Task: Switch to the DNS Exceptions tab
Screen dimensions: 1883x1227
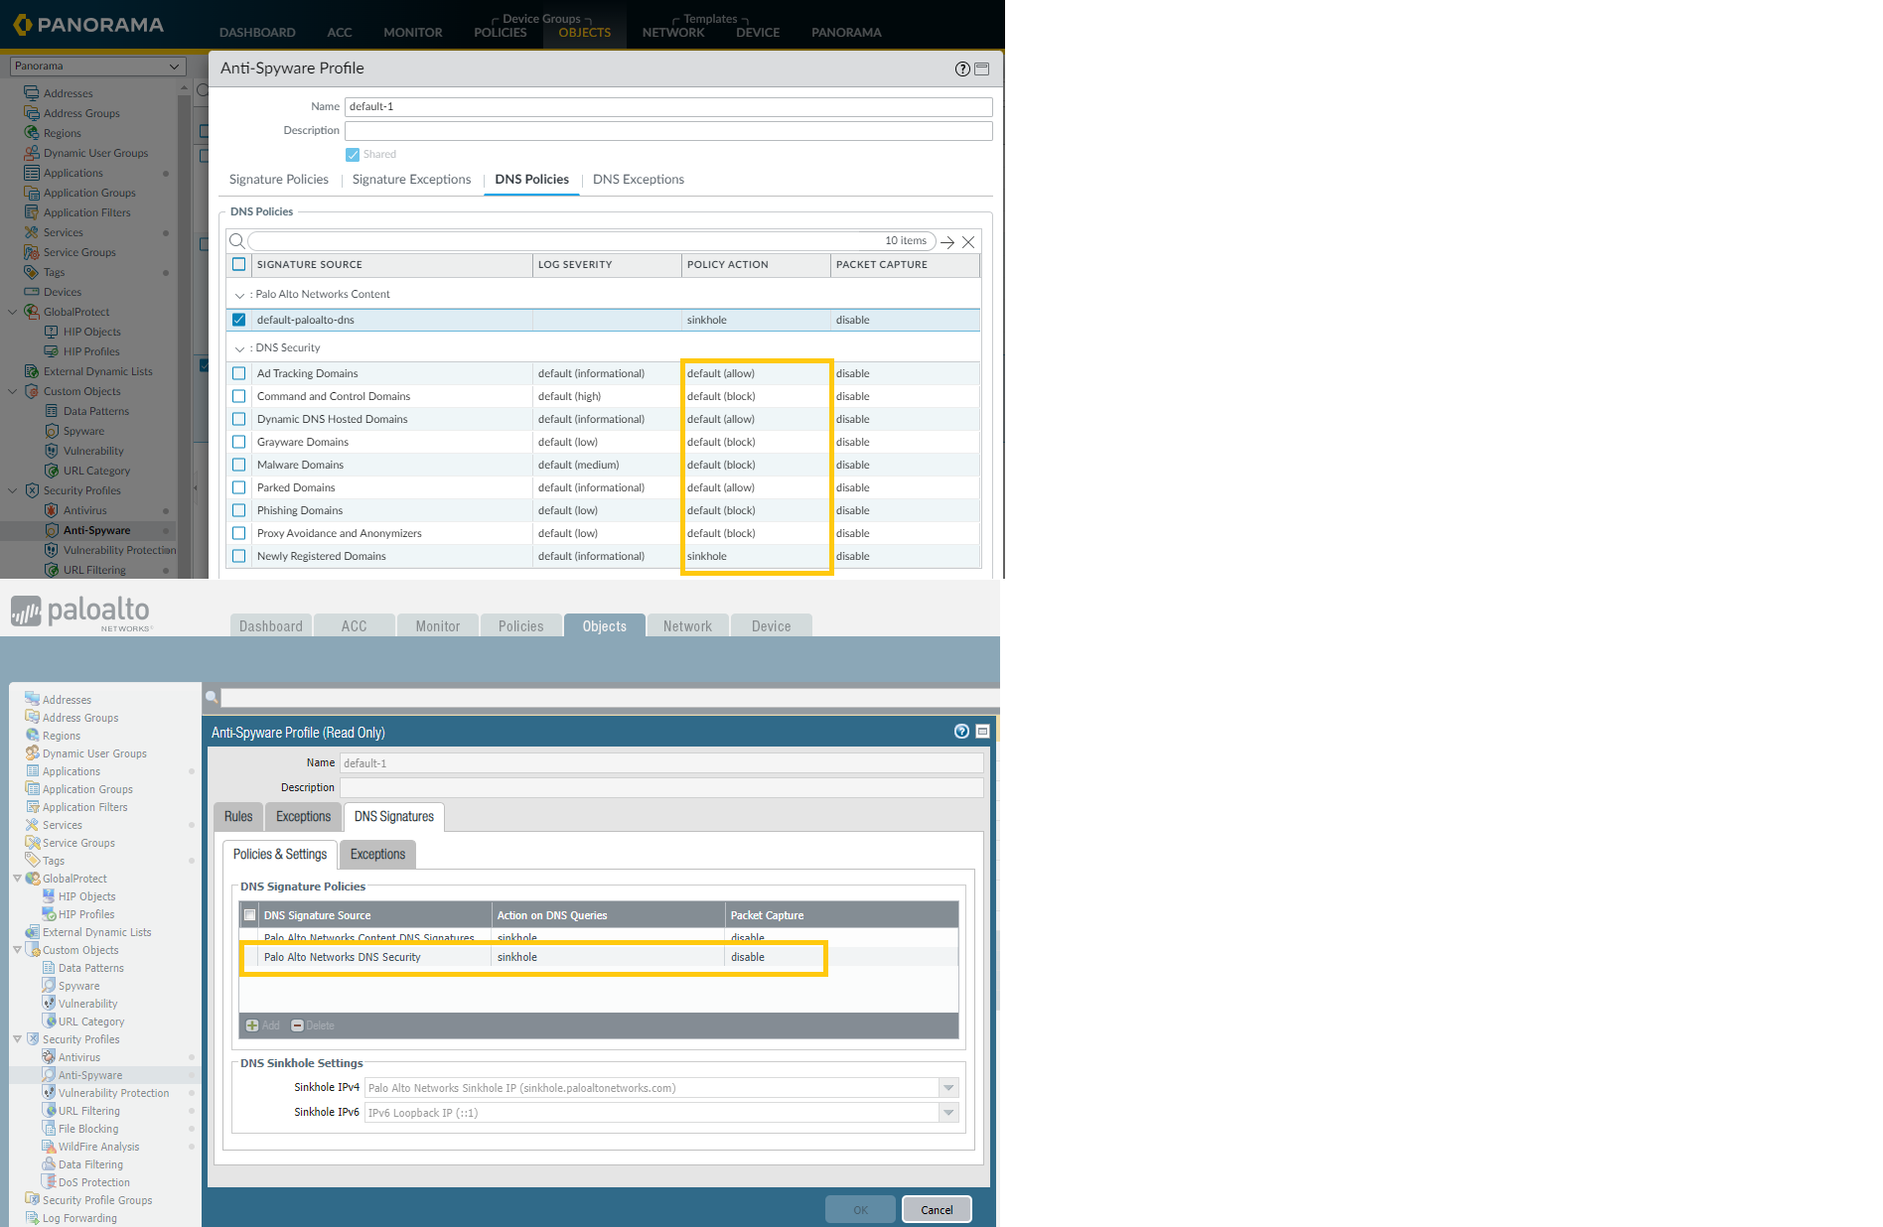Action: coord(639,180)
